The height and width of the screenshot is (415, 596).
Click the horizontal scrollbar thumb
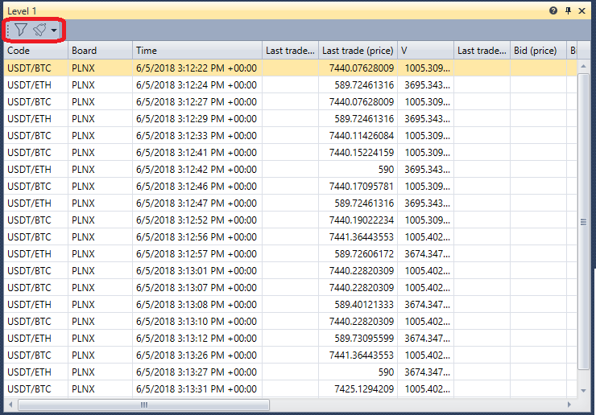(143, 405)
